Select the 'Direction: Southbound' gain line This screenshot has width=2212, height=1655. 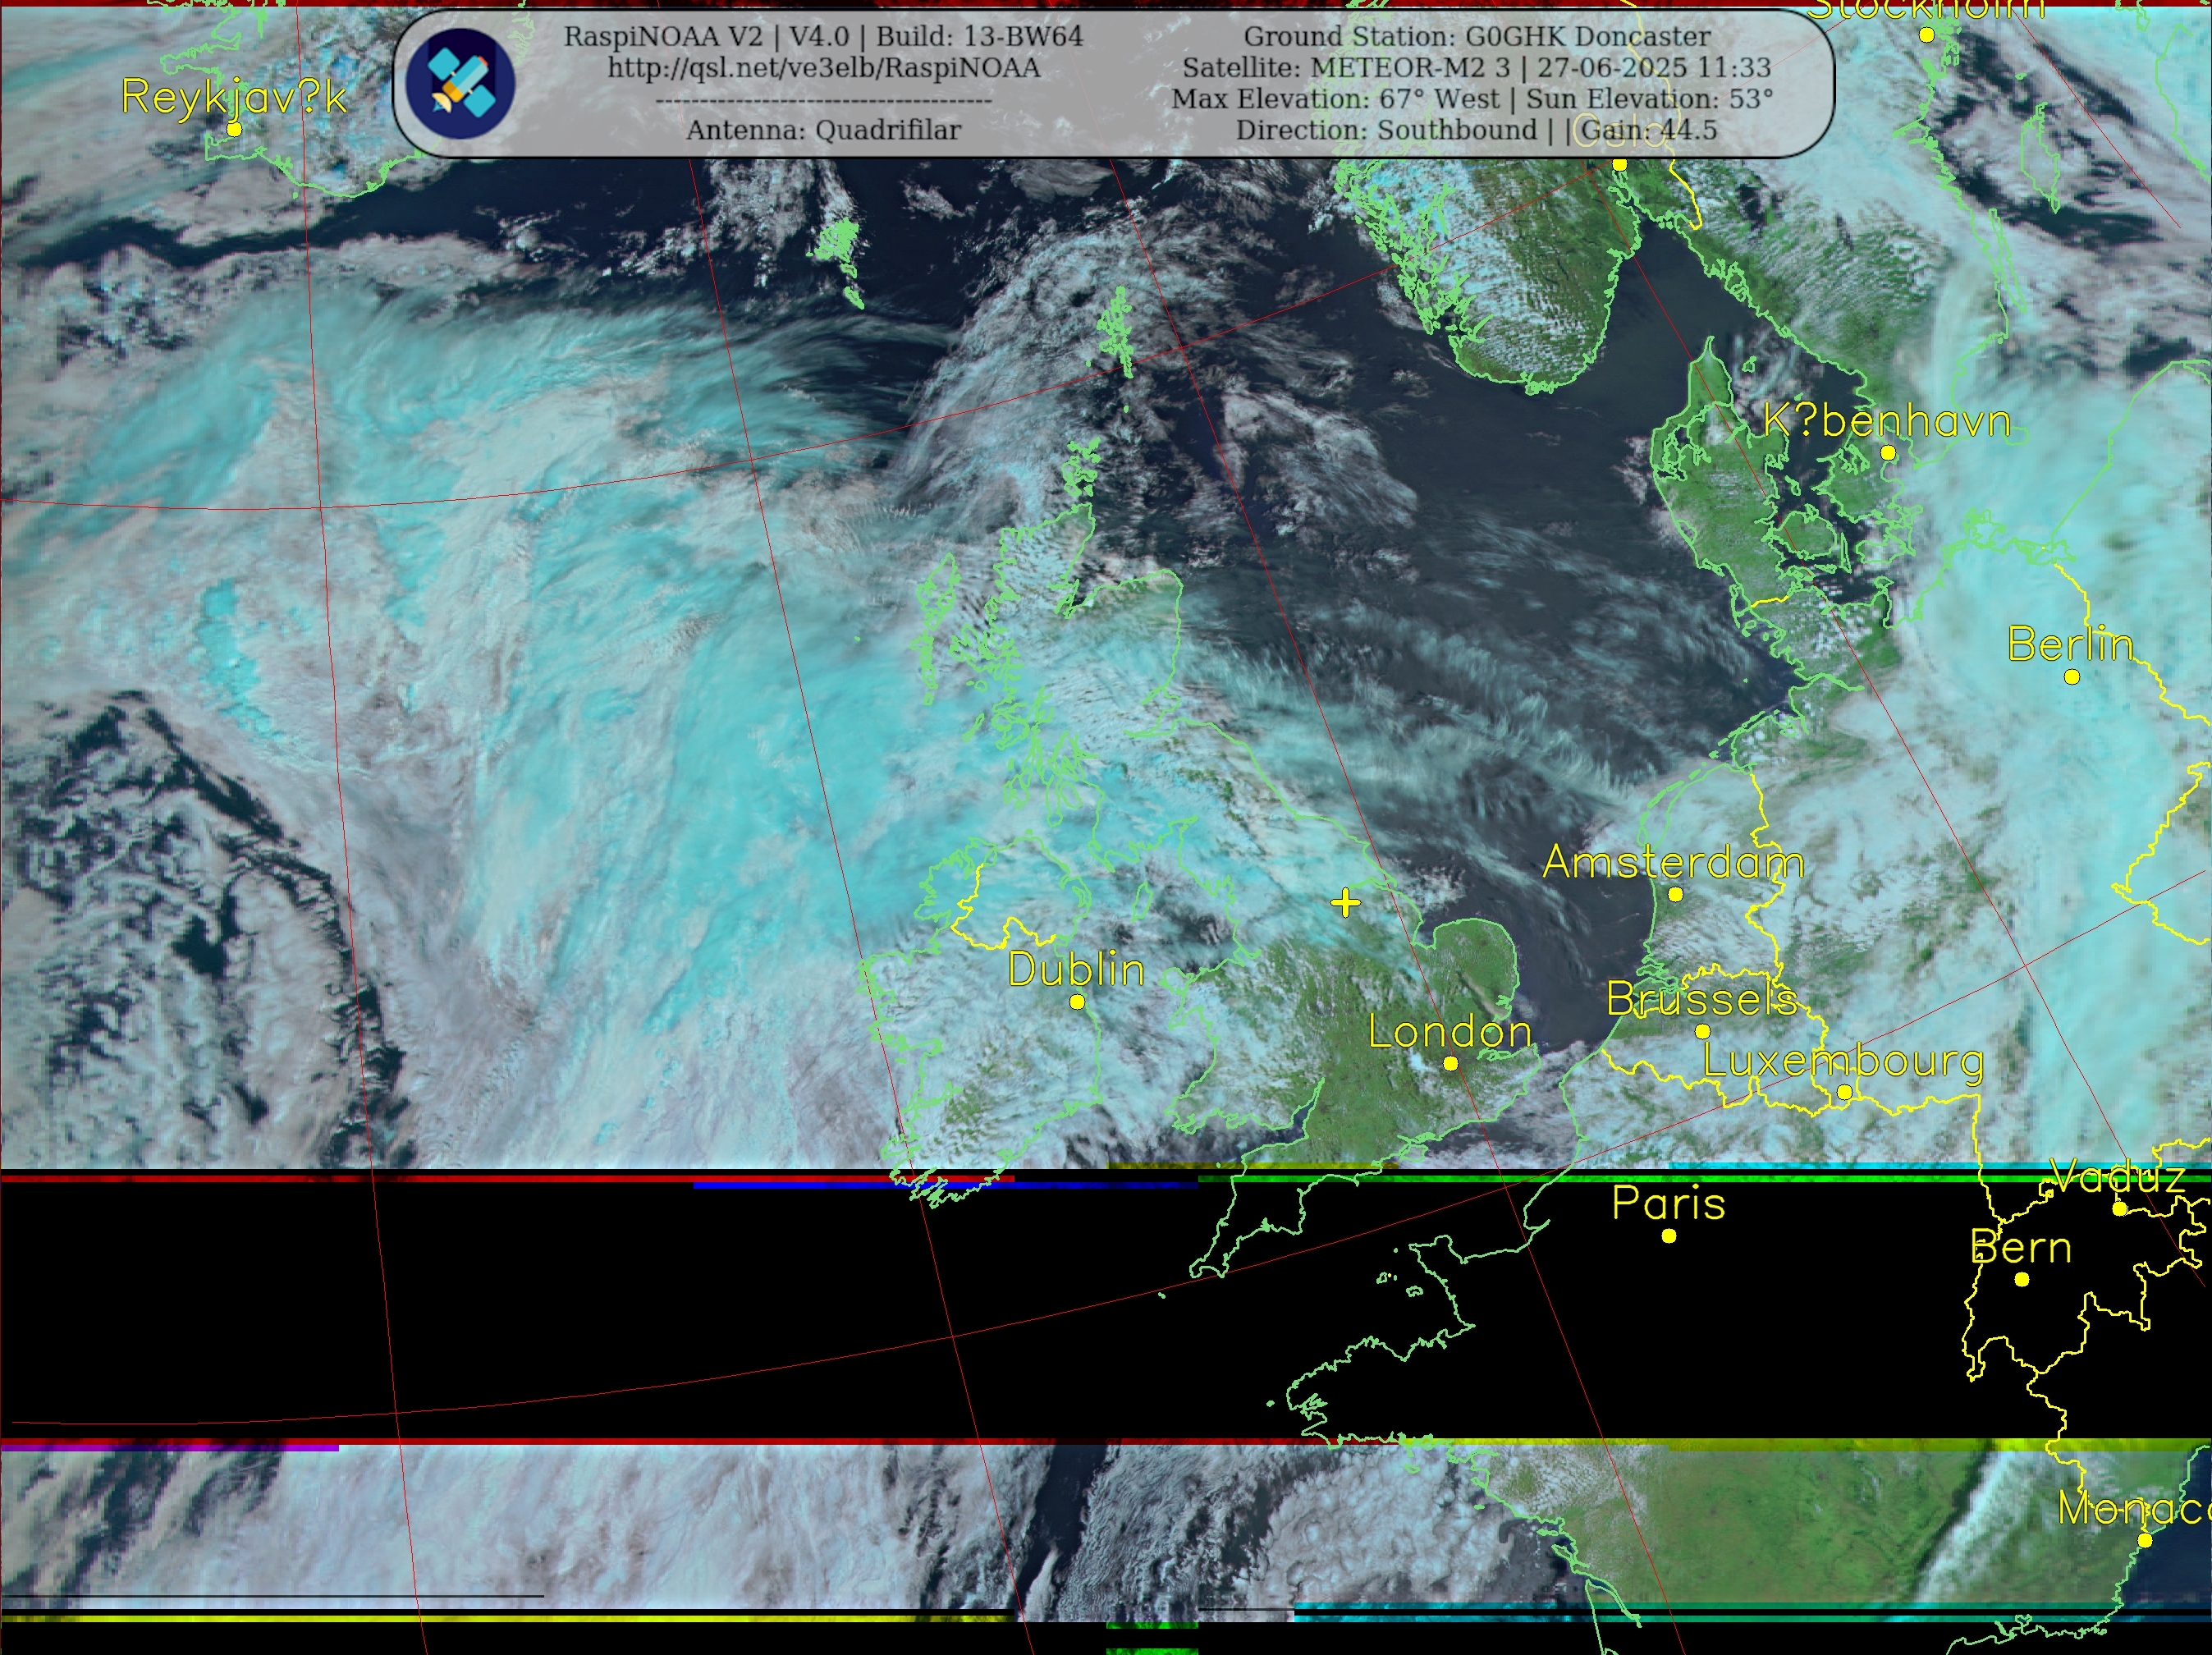pos(1476,130)
